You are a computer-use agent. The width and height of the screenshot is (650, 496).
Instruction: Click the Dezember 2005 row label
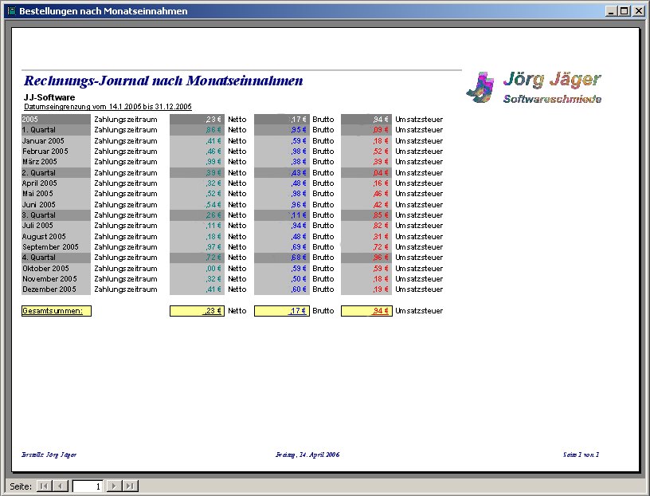tap(49, 289)
